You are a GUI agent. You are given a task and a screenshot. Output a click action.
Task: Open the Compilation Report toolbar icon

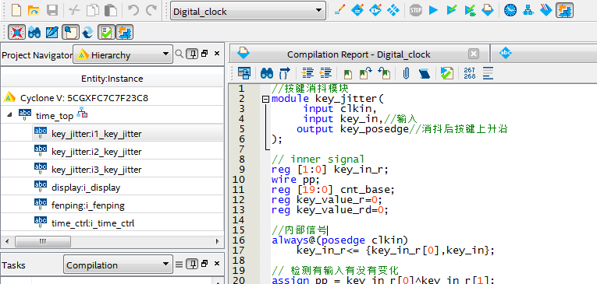[x=488, y=10]
